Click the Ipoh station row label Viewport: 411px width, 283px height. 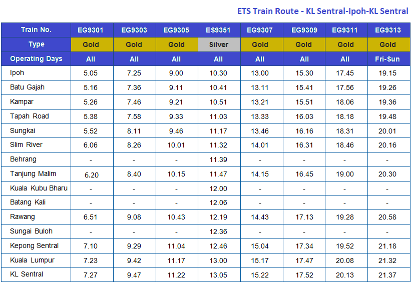pyautogui.click(x=17, y=73)
